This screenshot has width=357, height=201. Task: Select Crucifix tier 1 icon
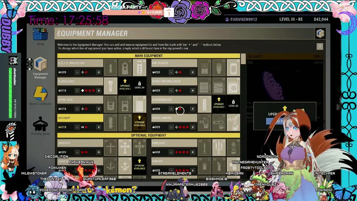coord(110,147)
